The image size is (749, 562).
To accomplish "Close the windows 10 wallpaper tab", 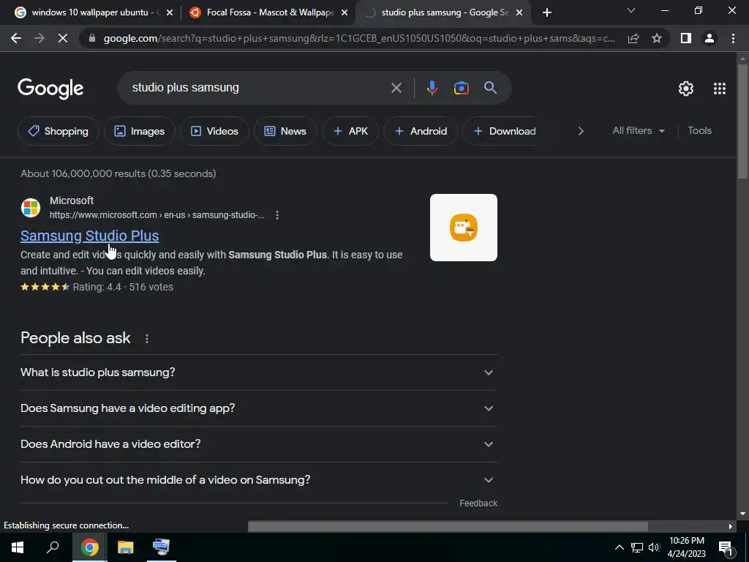I will 170,13.
